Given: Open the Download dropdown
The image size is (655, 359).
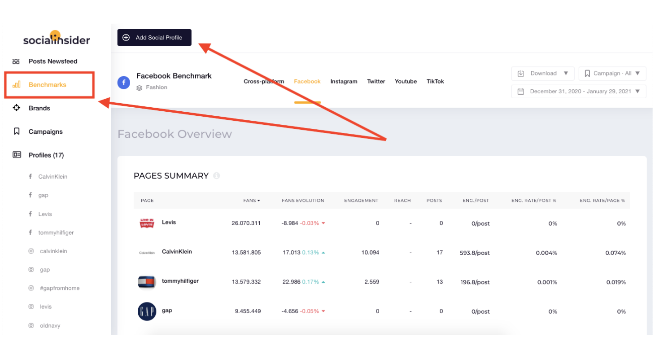Looking at the screenshot, I should pos(543,74).
